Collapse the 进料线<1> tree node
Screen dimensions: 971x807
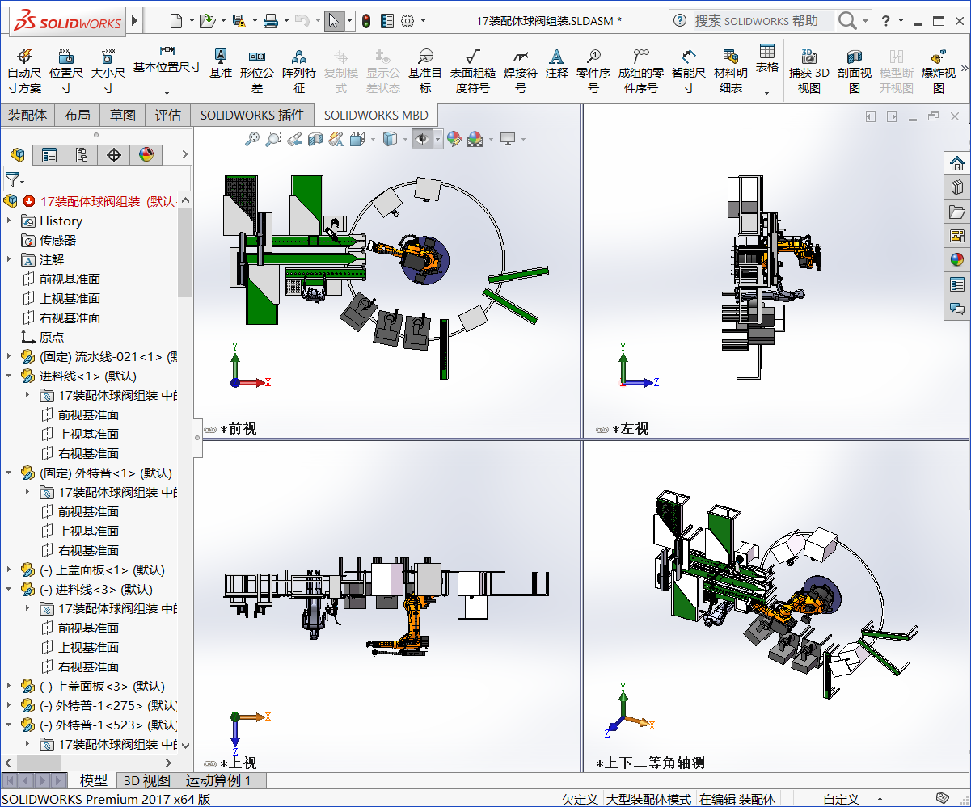pos(9,376)
